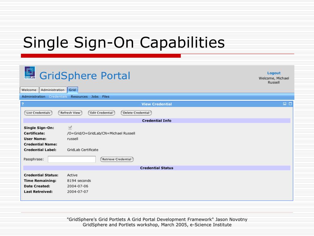Click the GridLab Certificate label value
314x236 pixels.
83,150
